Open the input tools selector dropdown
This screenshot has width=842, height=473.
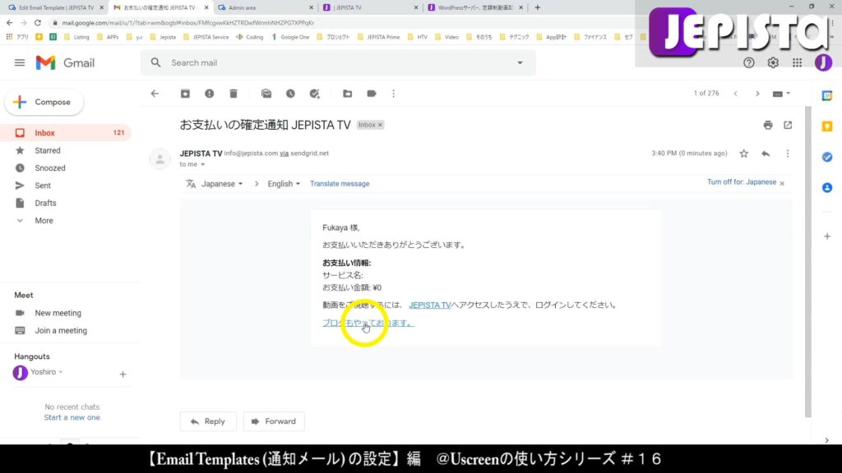click(x=781, y=94)
